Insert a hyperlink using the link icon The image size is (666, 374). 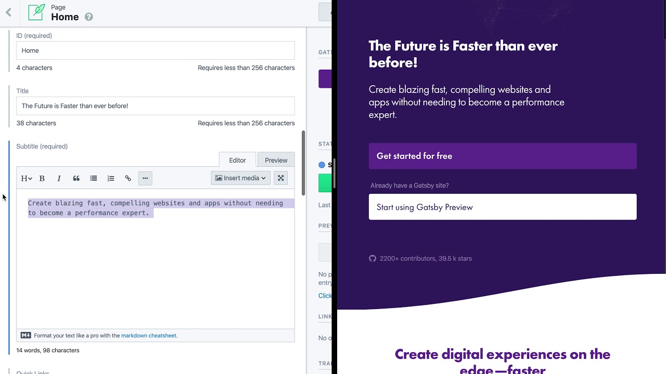tap(128, 178)
